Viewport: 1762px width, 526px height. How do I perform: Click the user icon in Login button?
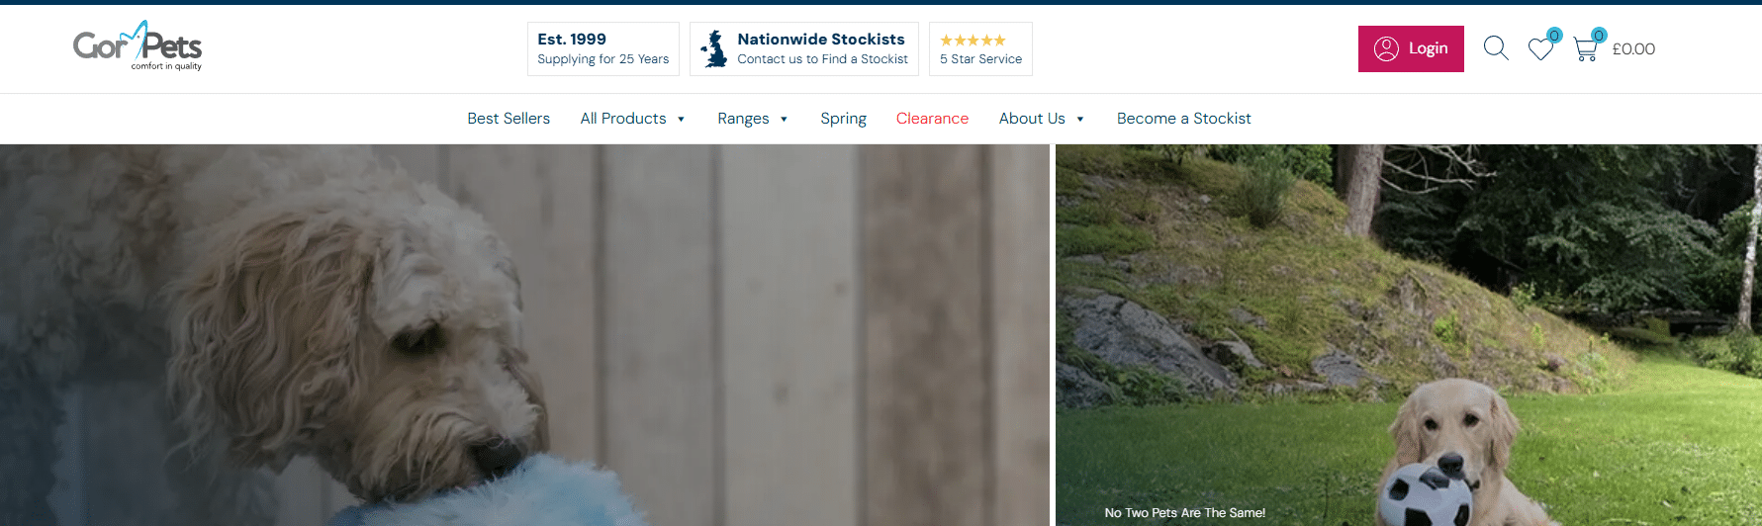pos(1386,48)
